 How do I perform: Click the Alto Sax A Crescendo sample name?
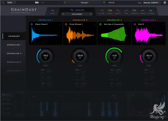pyautogui.click(x=114, y=24)
